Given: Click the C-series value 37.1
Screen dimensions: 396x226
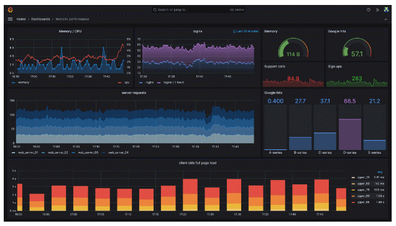Looking at the screenshot, I should [325, 101].
